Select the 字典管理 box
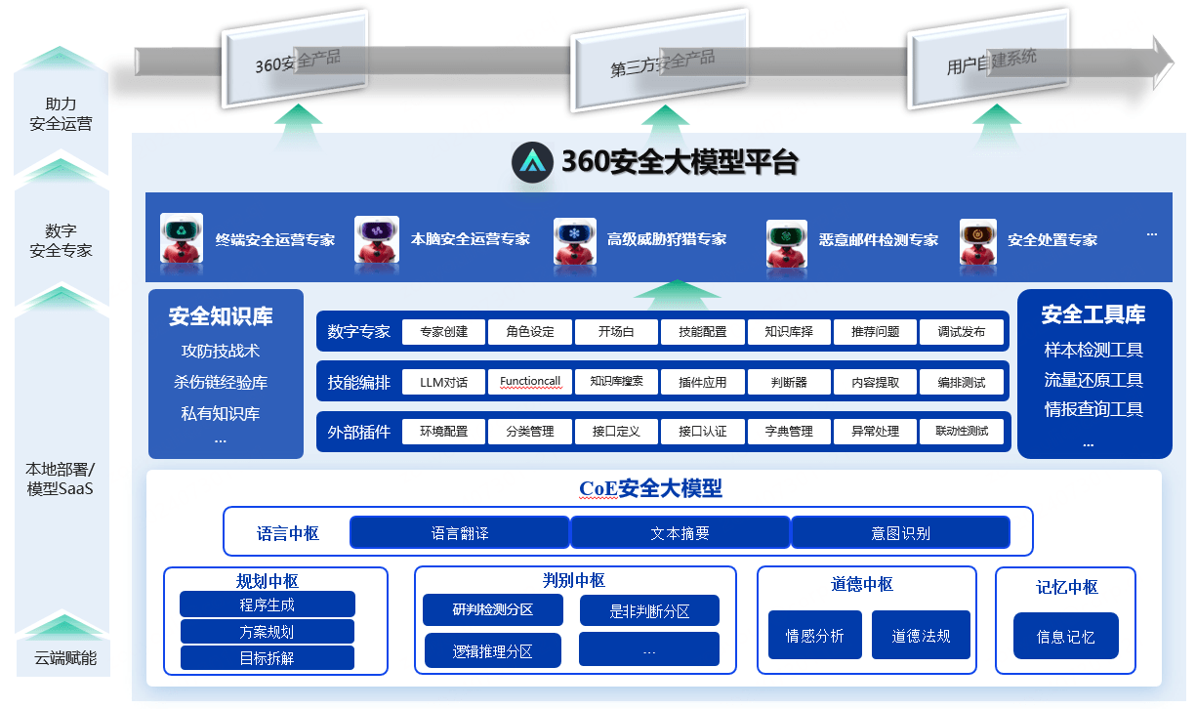1196x709 pixels. point(789,431)
